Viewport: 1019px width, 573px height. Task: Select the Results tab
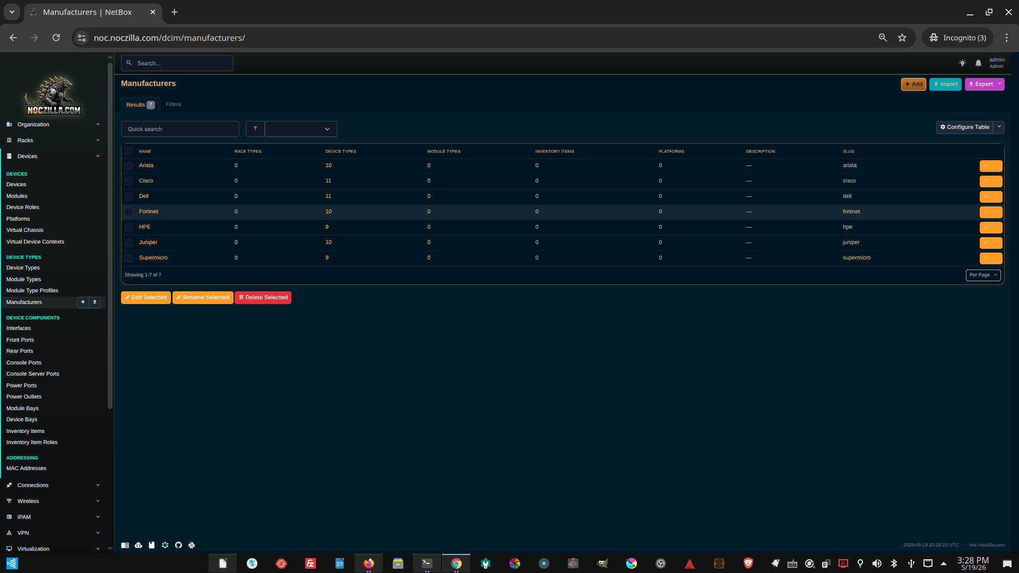tap(140, 105)
